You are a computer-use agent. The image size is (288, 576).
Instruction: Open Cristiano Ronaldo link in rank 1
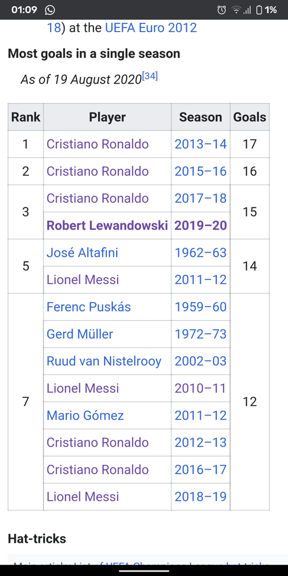98,144
